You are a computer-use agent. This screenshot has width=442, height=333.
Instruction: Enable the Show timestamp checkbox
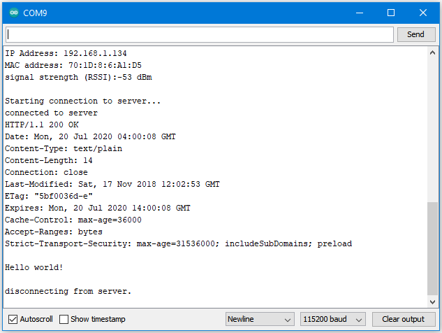click(64, 319)
